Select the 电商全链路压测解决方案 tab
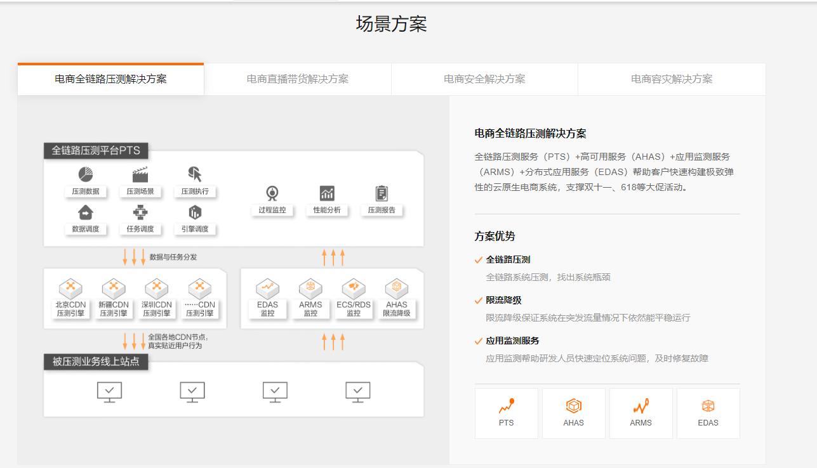The height and width of the screenshot is (468, 817). pos(111,79)
